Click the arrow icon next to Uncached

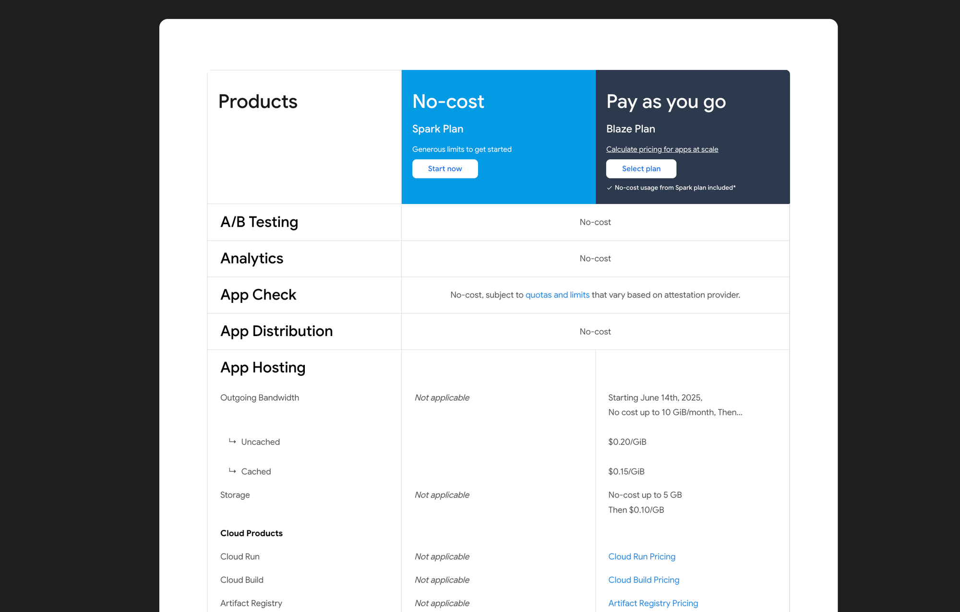(x=232, y=441)
